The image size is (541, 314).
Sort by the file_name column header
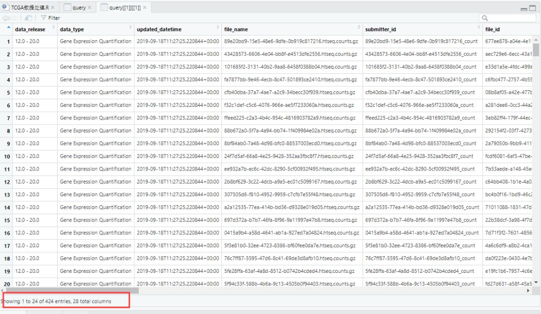292,30
